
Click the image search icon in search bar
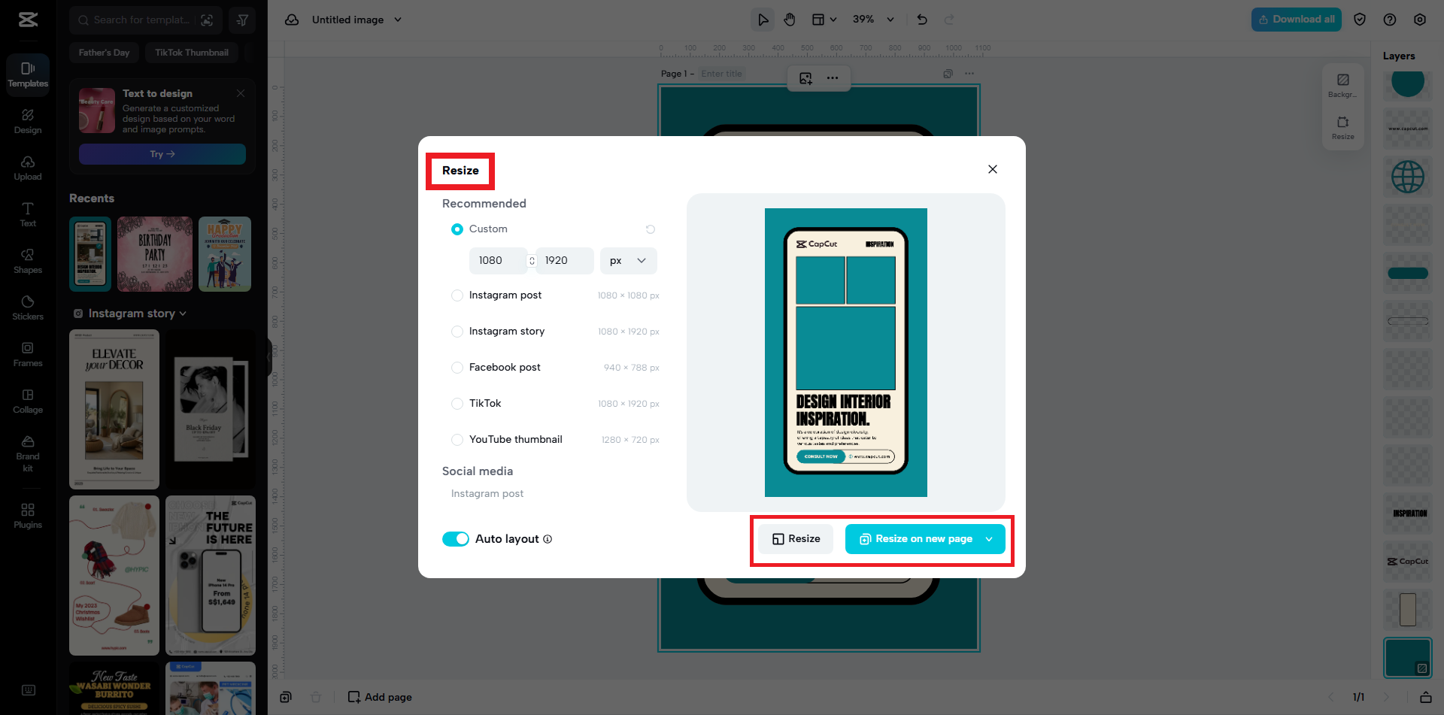click(207, 20)
